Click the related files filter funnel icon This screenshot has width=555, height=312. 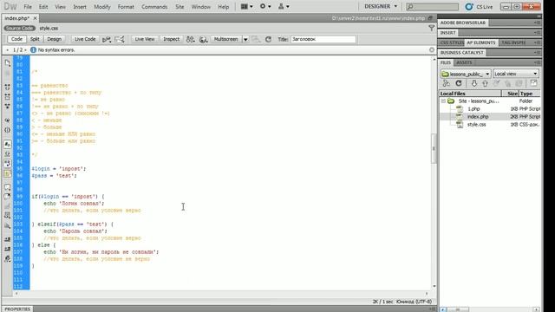click(x=432, y=28)
